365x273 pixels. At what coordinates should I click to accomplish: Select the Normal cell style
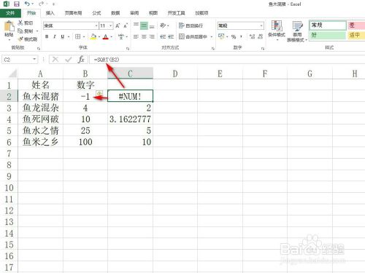pos(328,25)
